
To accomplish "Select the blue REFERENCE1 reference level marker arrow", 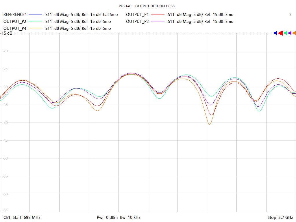I will click(x=275, y=33).
